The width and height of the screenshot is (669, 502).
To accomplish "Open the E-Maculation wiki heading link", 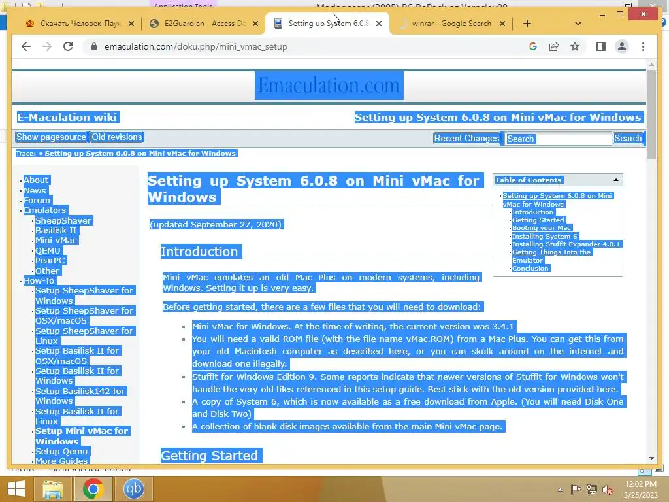I will point(67,118).
